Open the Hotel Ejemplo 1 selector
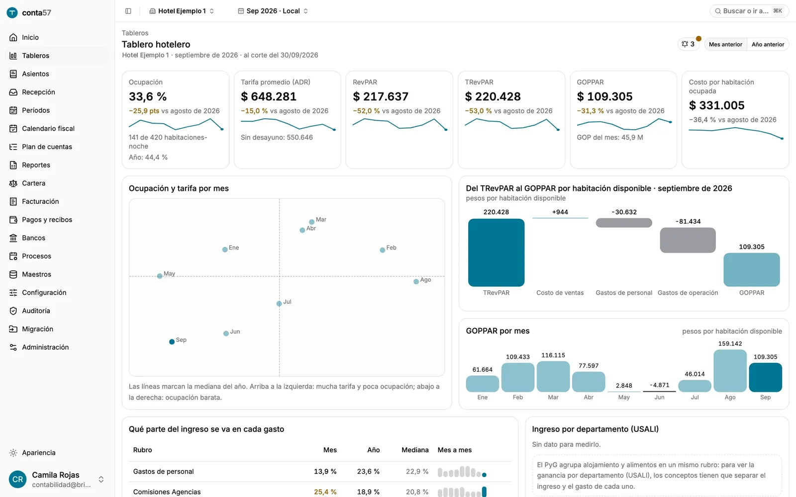796x497 pixels. coord(182,11)
